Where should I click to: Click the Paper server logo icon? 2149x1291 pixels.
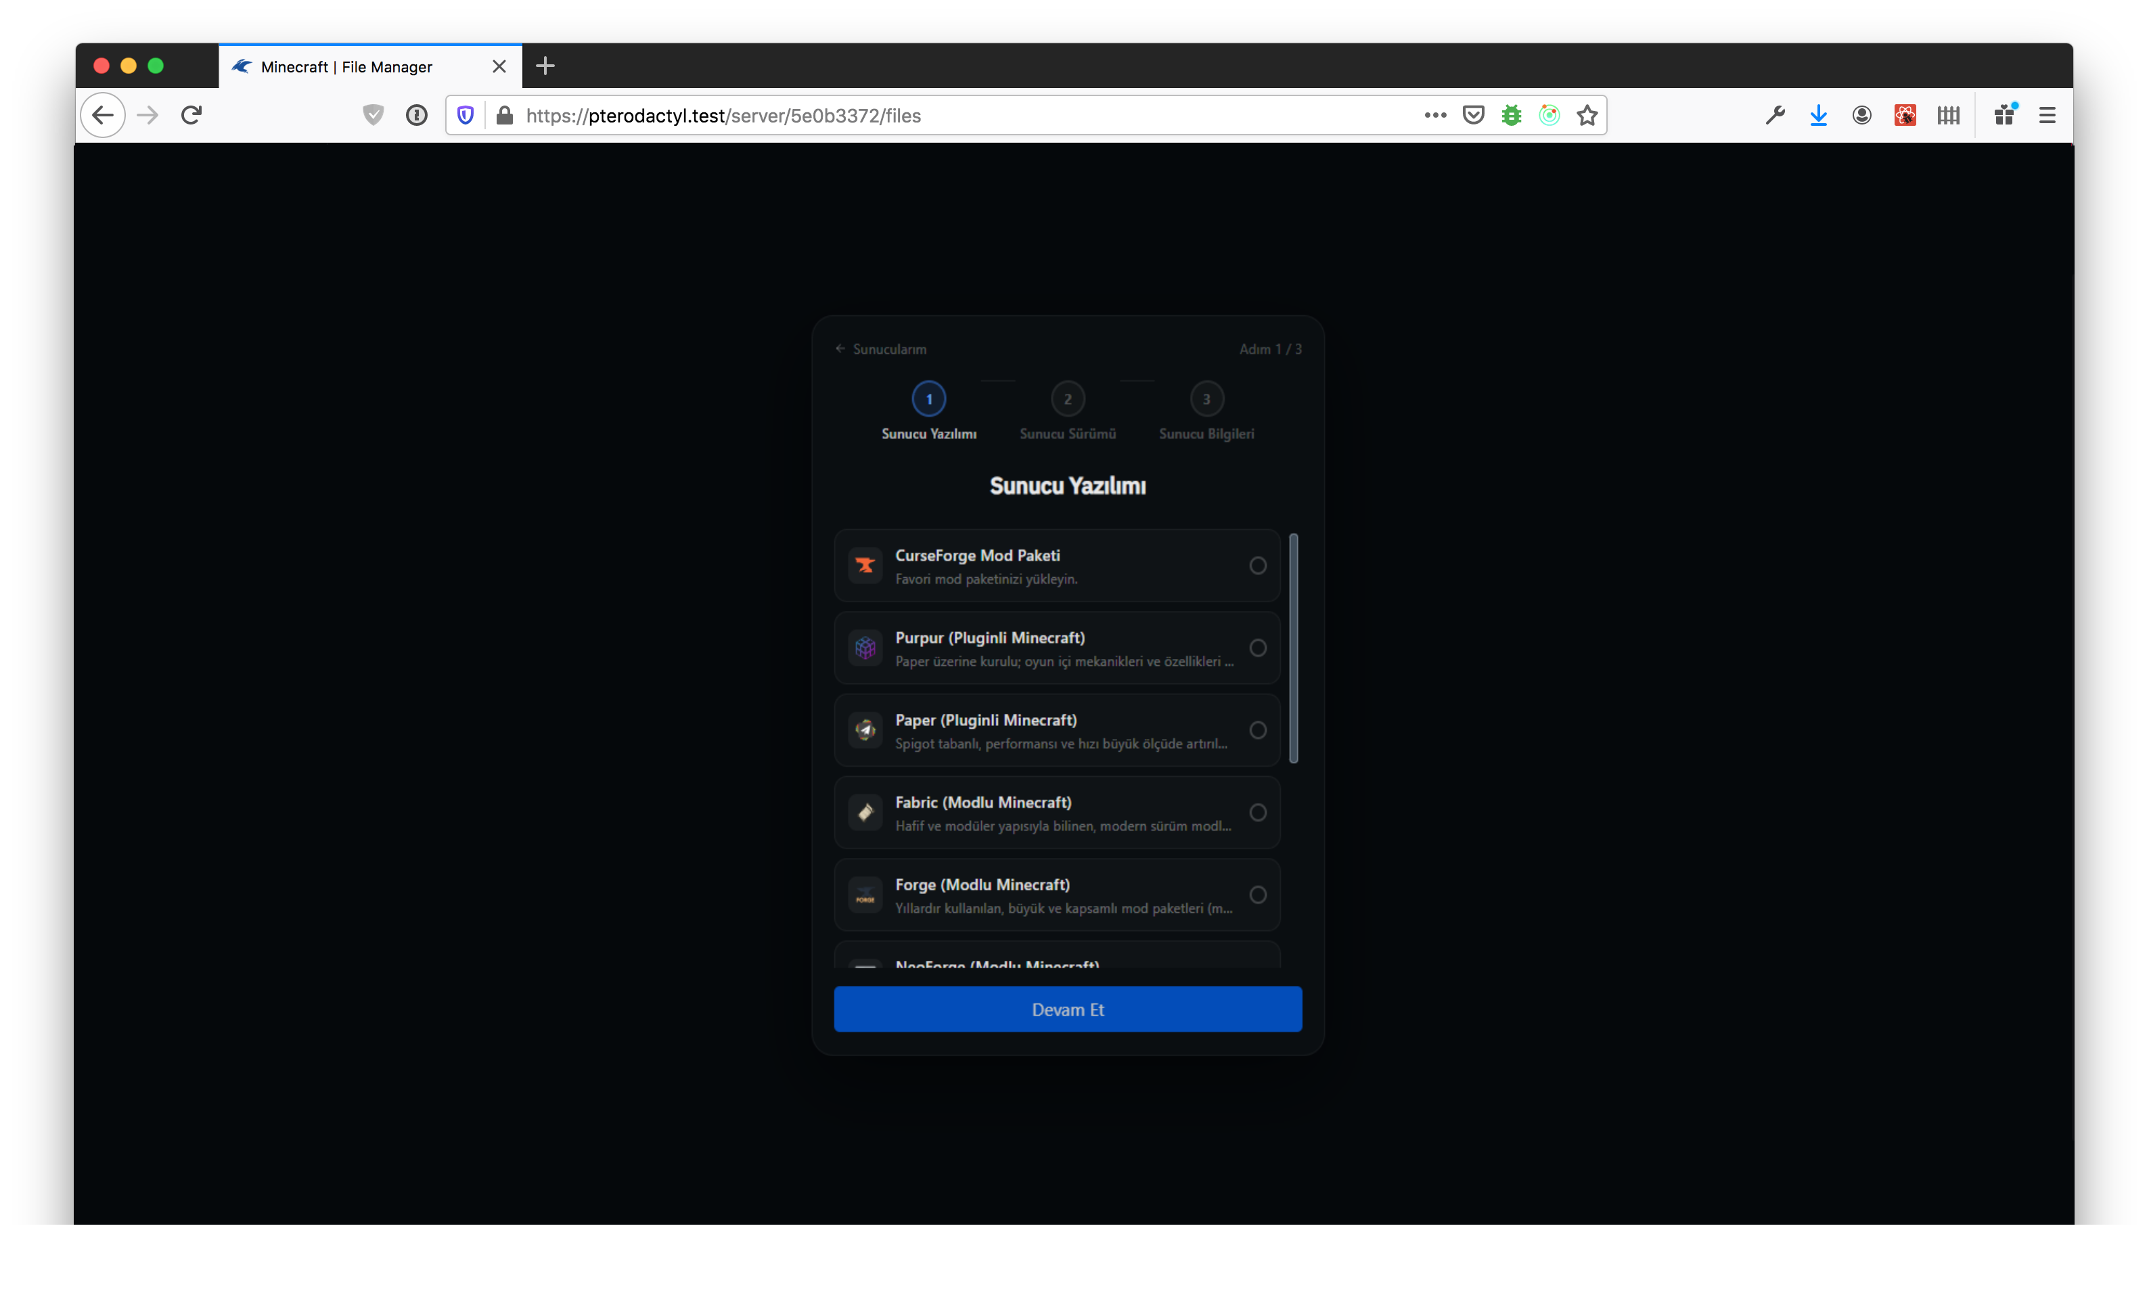click(865, 730)
